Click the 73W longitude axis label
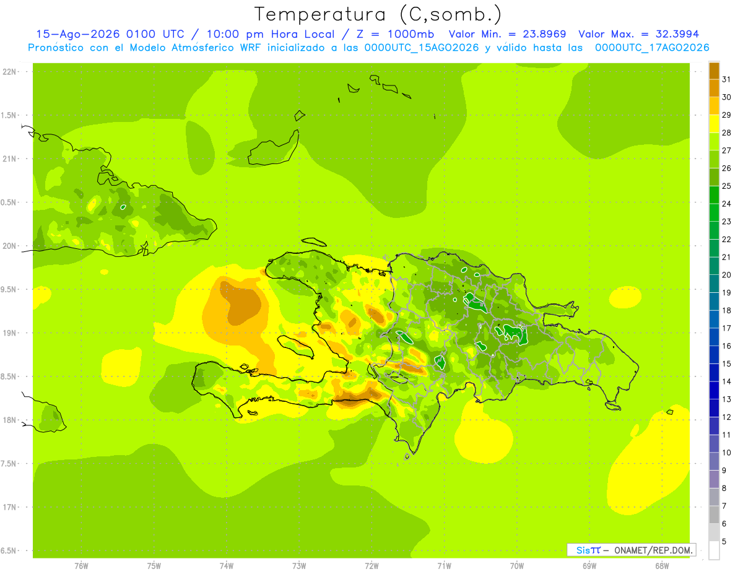Viewport: 743px width, 574px height. click(x=299, y=565)
